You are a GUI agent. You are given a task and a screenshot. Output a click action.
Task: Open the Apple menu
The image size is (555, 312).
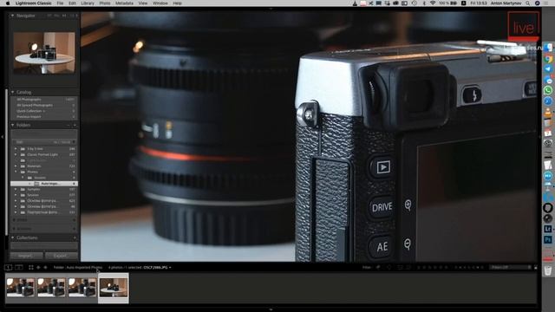pos(8,3)
